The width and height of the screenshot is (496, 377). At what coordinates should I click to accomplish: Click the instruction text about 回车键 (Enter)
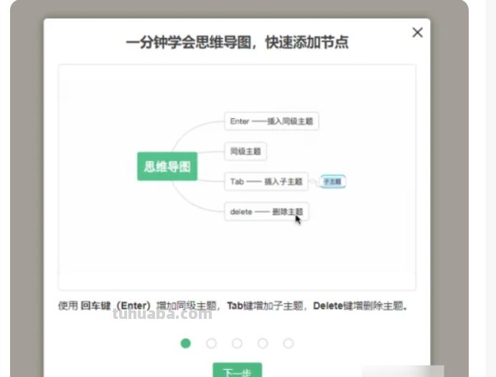click(x=233, y=305)
